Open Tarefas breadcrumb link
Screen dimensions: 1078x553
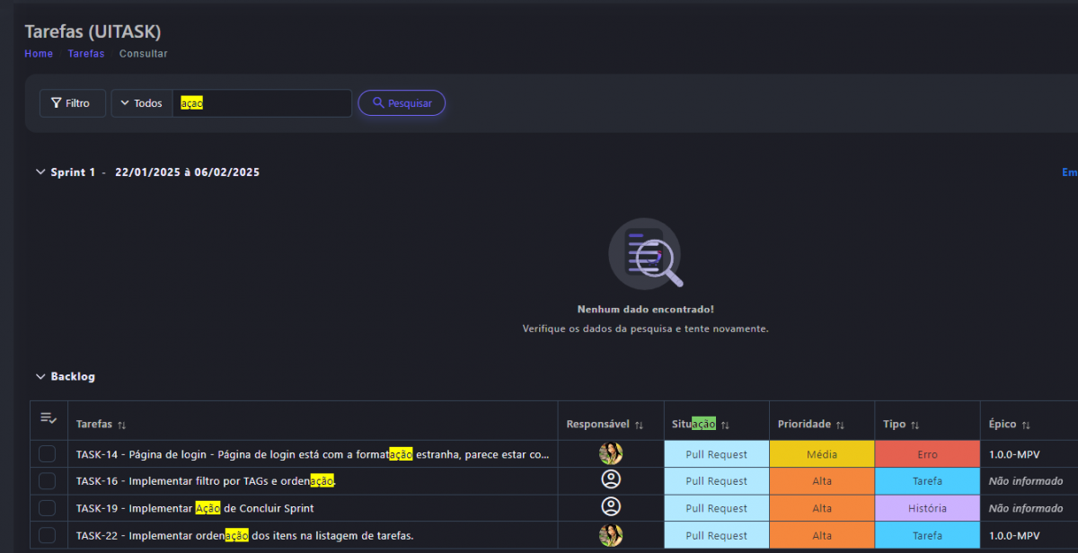[x=86, y=54]
